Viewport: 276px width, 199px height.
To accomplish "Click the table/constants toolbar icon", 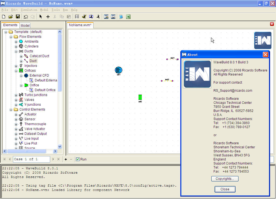I will point(77,16).
